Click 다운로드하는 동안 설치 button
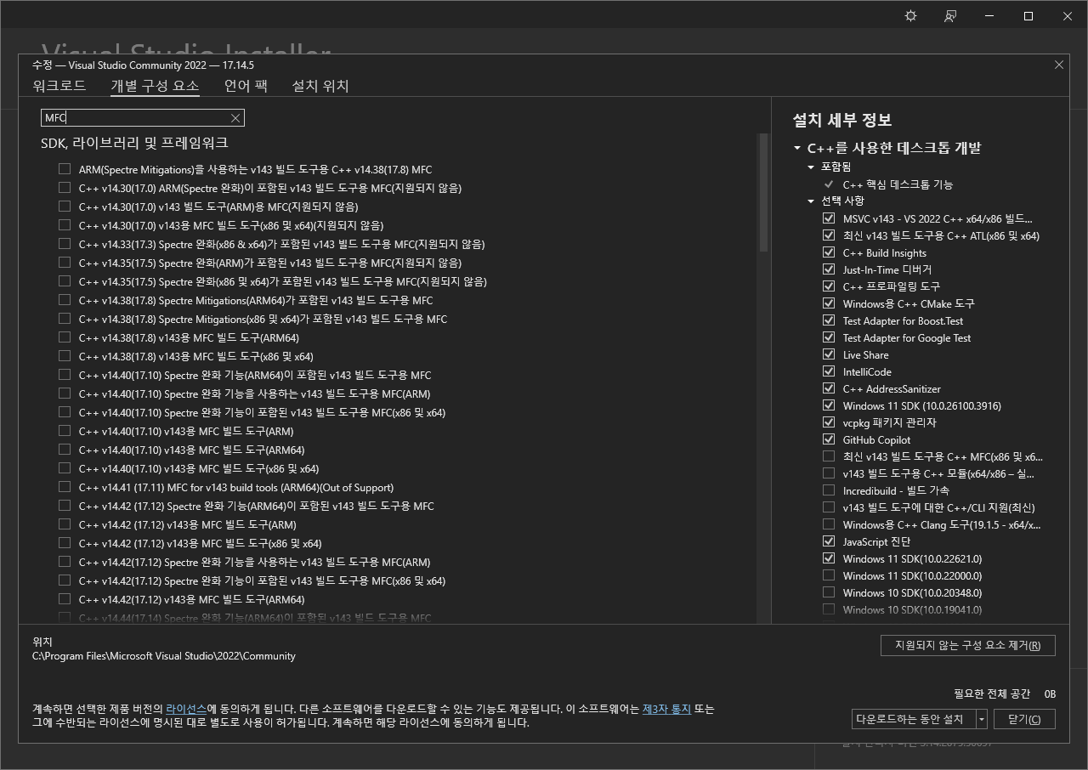Screen dimensions: 1088x770 click(914, 719)
